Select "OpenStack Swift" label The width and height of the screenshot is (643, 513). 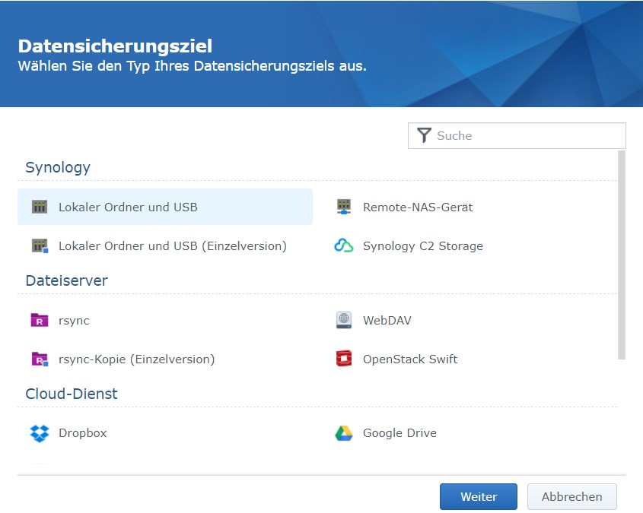point(410,359)
